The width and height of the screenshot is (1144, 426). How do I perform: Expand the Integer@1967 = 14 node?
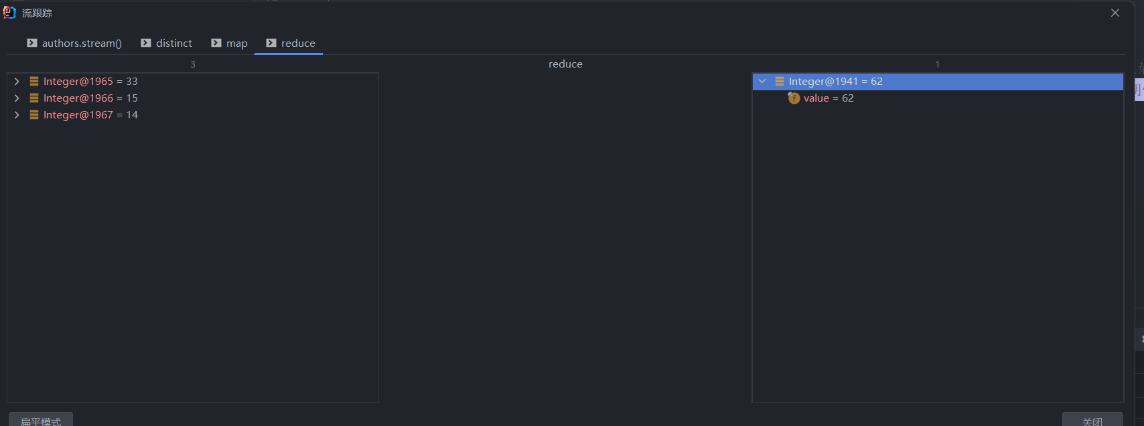(x=17, y=115)
